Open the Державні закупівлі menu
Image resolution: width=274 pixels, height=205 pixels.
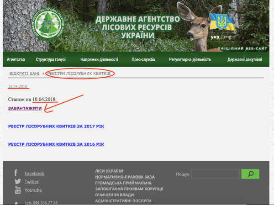(246, 59)
